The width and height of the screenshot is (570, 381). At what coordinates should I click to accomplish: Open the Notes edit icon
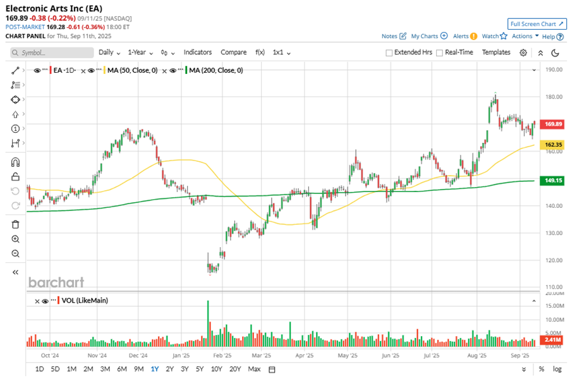(x=403, y=36)
